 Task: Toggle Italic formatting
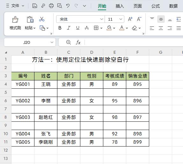[69, 28]
